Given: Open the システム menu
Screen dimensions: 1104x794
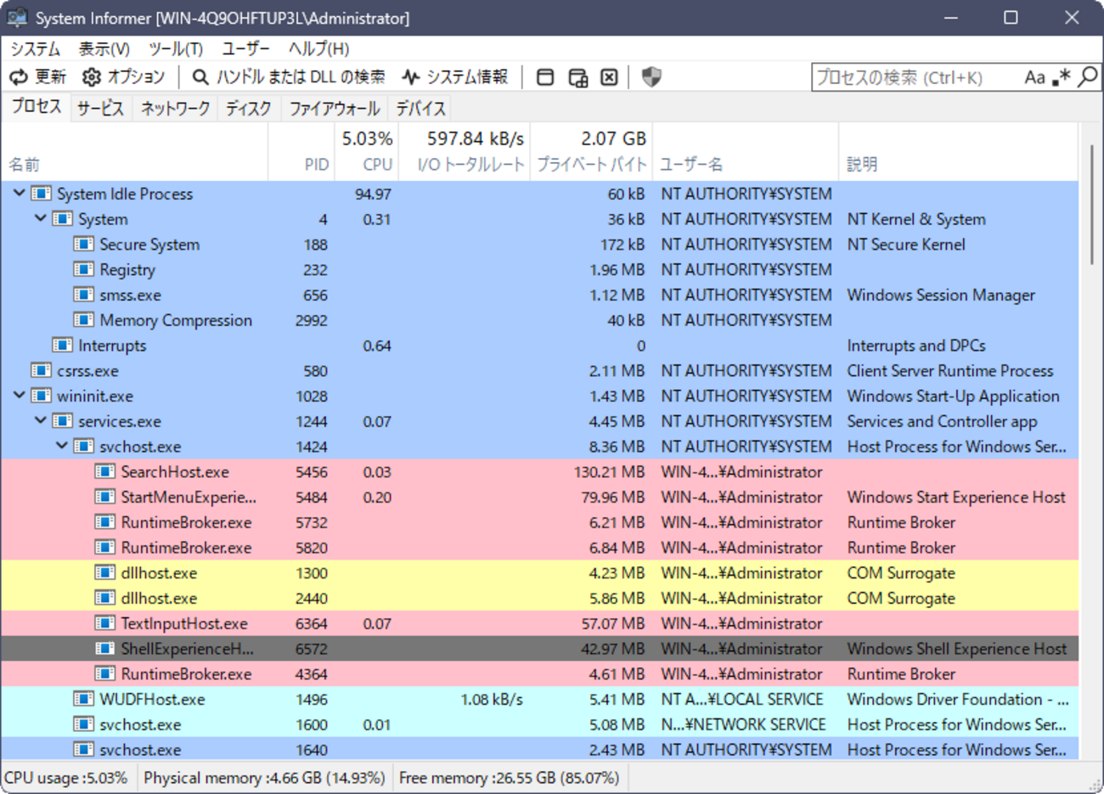Looking at the screenshot, I should (x=36, y=48).
